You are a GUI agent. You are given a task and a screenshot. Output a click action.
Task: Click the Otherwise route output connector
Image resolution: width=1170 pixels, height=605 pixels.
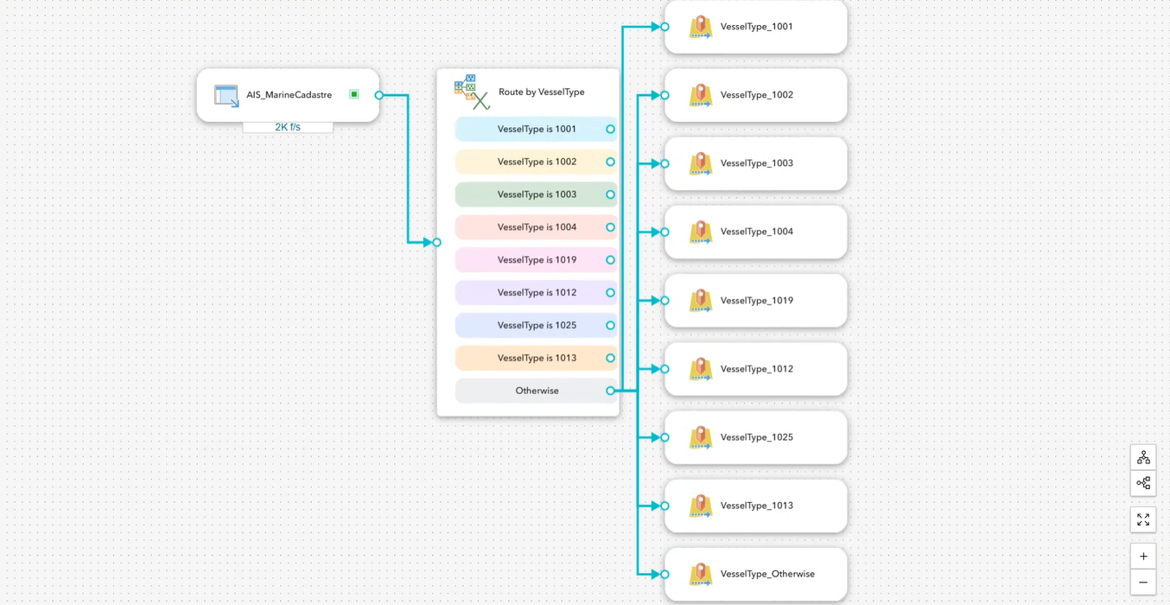[611, 391]
